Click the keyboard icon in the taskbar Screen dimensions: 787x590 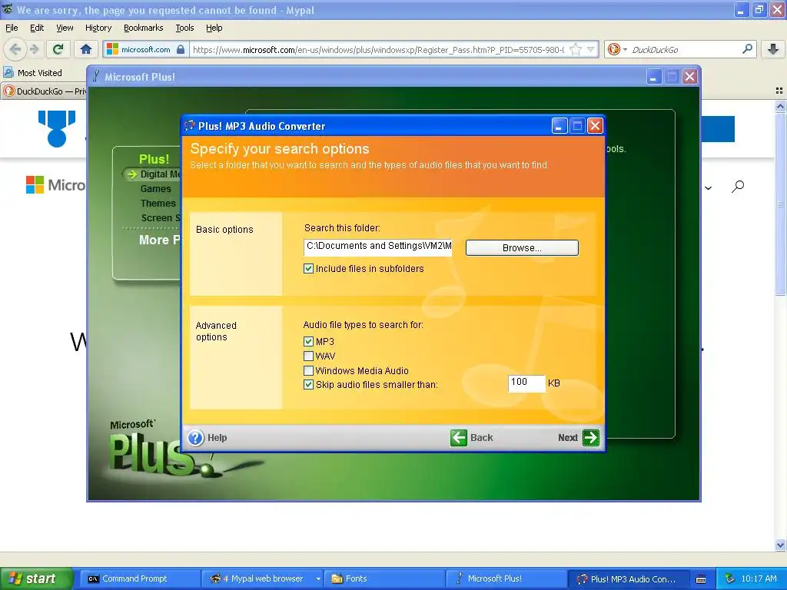[701, 579]
